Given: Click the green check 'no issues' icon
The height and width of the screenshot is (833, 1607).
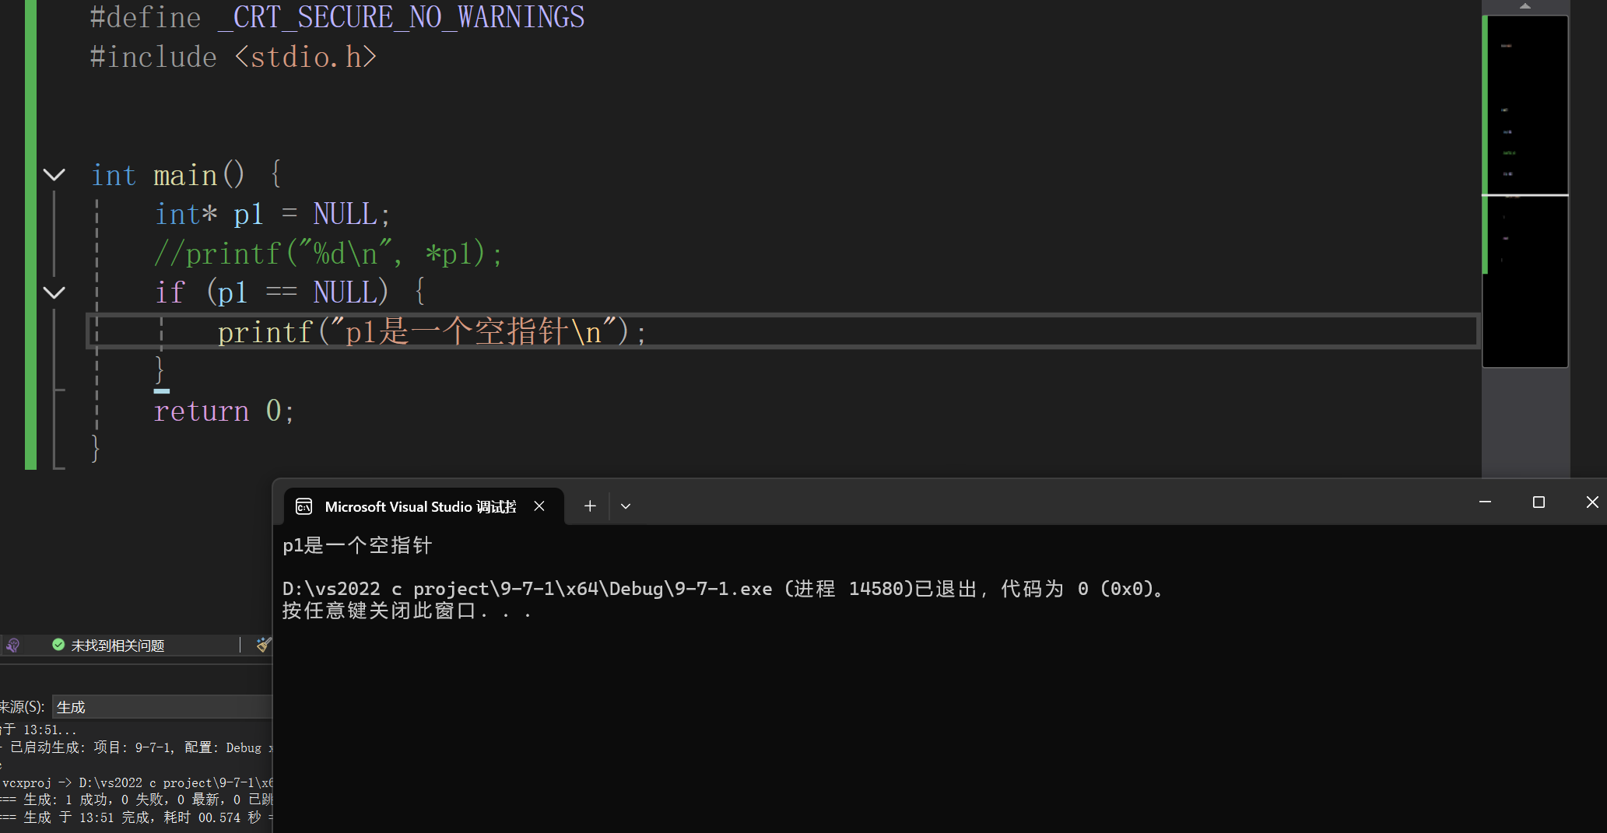Looking at the screenshot, I should coord(58,645).
